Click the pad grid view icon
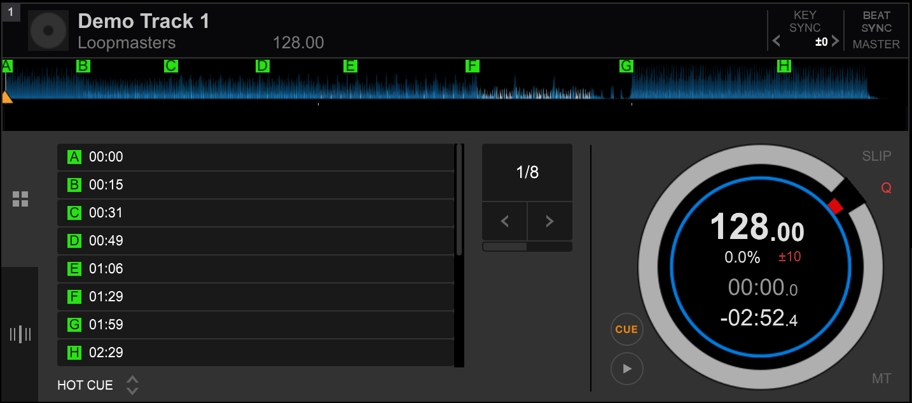The height and width of the screenshot is (403, 912). tap(20, 199)
